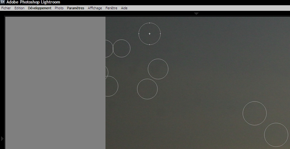Open the Paramètres menu
Image resolution: width=290 pixels, height=149 pixels.
click(x=75, y=8)
